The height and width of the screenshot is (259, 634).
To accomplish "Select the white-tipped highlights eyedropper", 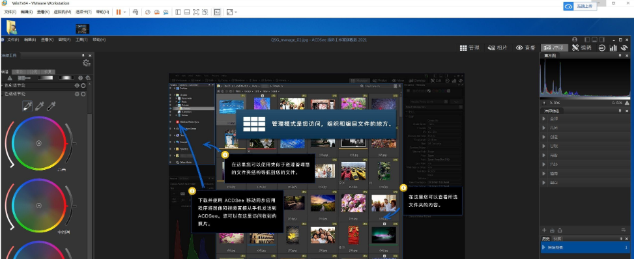I will click(27, 106).
